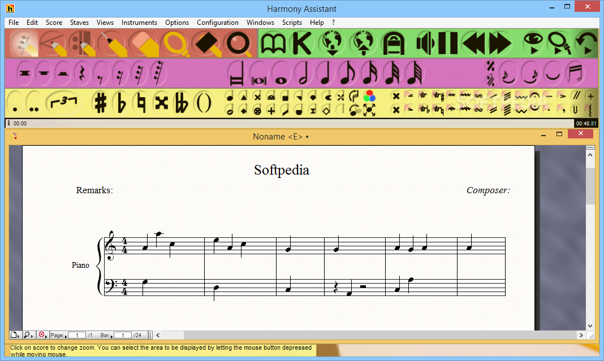
Task: Click the curved undo-play arrow icon
Action: point(585,43)
